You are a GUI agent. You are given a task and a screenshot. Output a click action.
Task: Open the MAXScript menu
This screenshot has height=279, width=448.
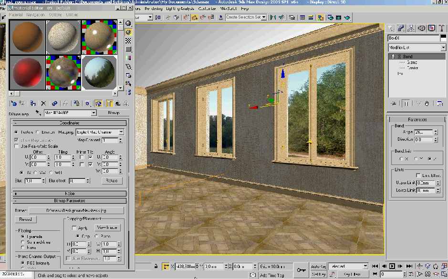(229, 9)
